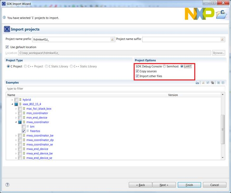Expand the hybrid tree node

(12, 100)
